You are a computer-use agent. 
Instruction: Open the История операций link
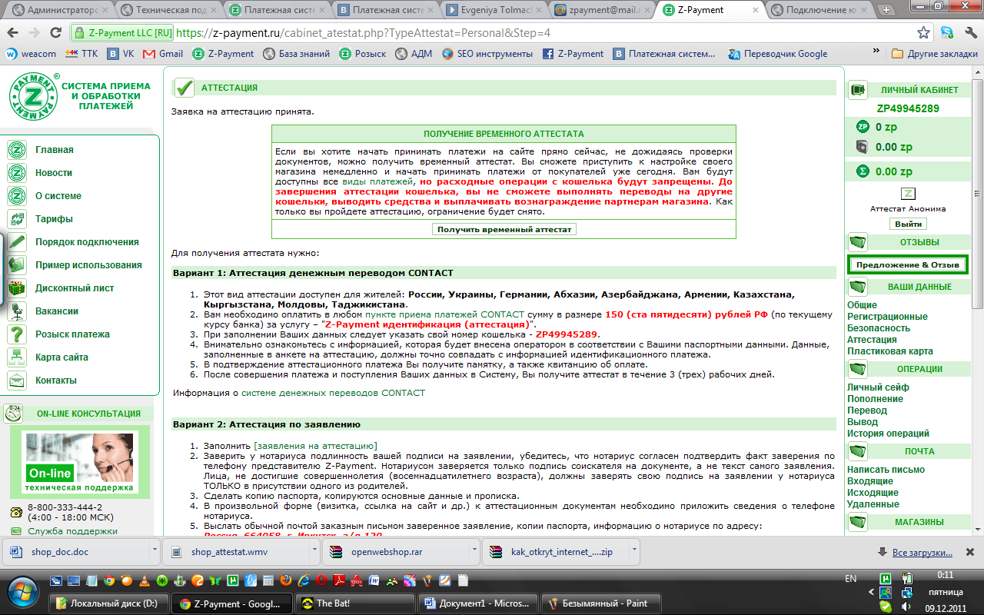pos(888,434)
